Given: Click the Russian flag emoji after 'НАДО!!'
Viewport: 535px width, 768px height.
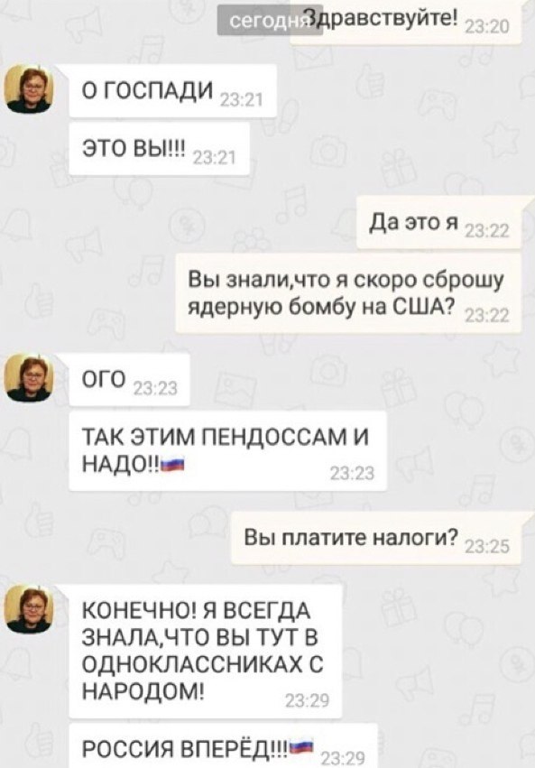Looking at the screenshot, I should pyautogui.click(x=172, y=464).
